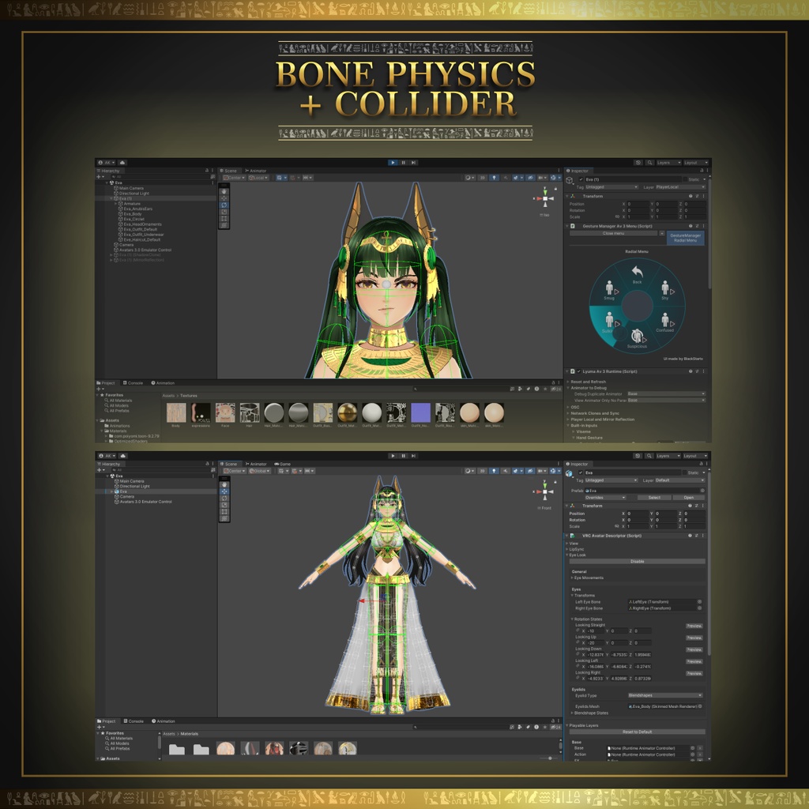
Task: Switch to the Game tab
Action: click(282, 464)
